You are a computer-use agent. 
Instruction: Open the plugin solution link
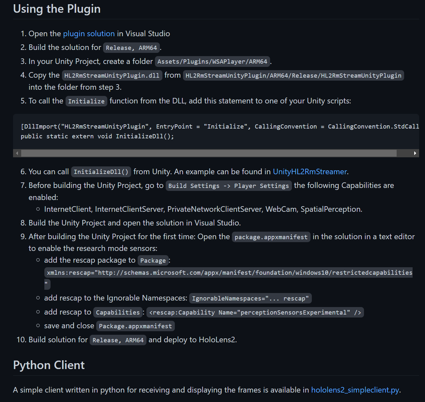click(89, 34)
